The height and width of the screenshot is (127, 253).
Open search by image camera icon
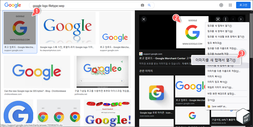142,5
